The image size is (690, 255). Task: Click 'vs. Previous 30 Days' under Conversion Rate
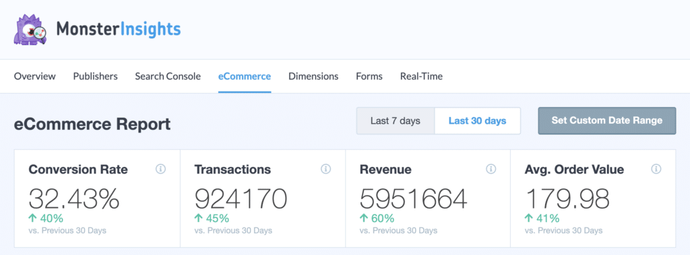point(68,230)
